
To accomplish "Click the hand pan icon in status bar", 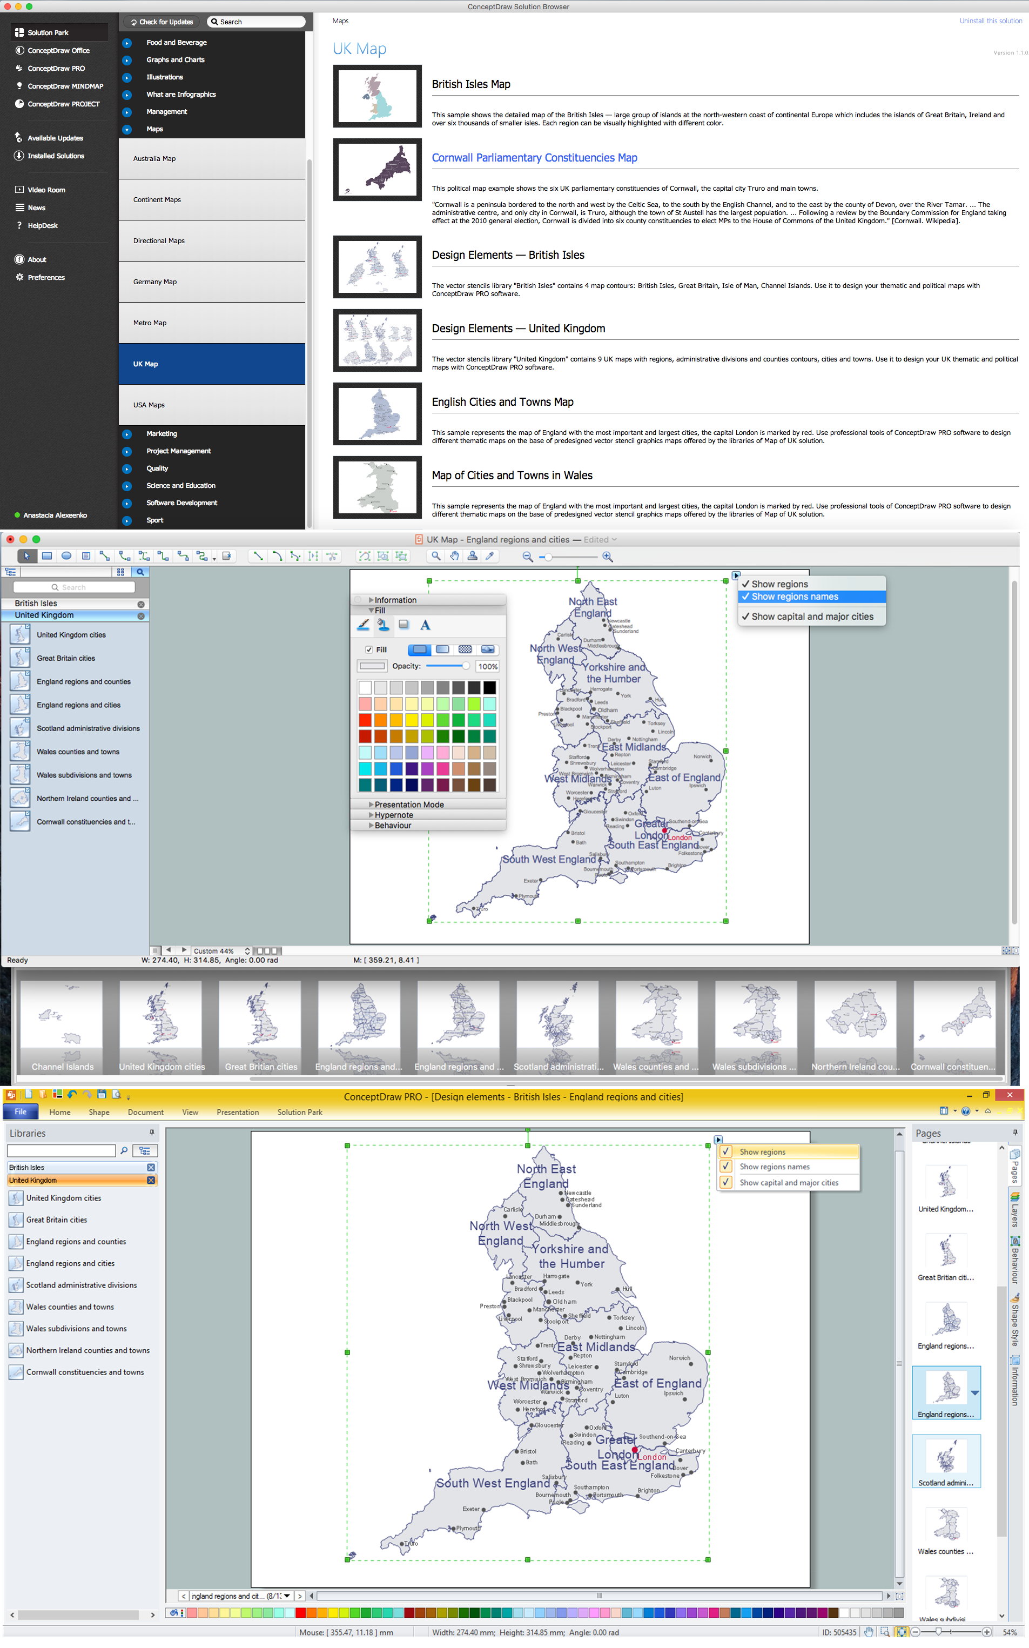I will click(869, 1632).
